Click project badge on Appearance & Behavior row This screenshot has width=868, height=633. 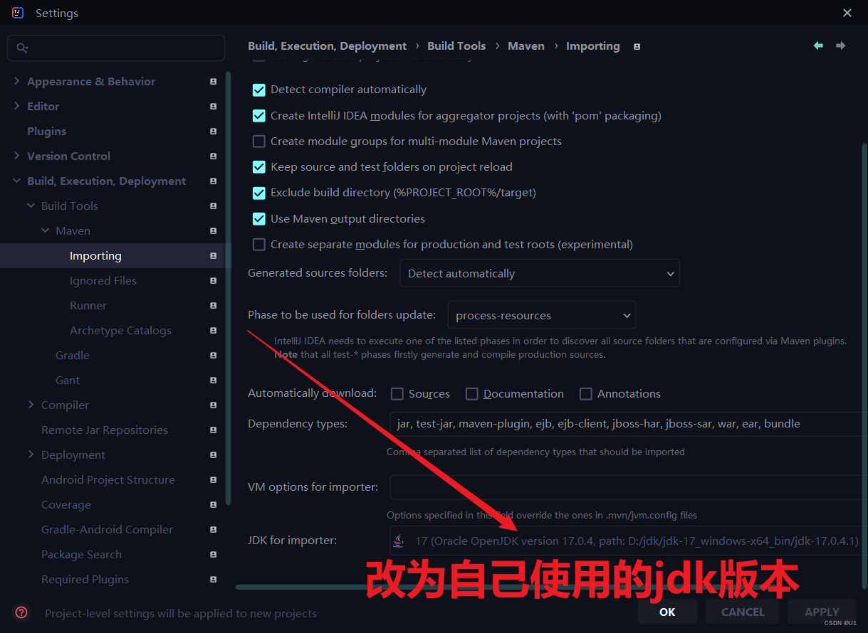213,82
